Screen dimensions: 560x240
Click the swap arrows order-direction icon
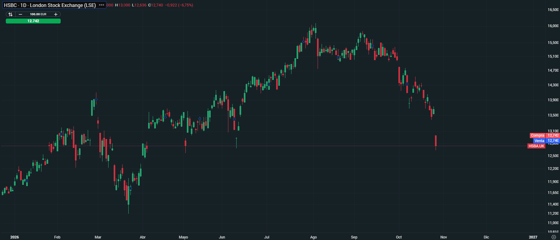(x=10, y=14)
